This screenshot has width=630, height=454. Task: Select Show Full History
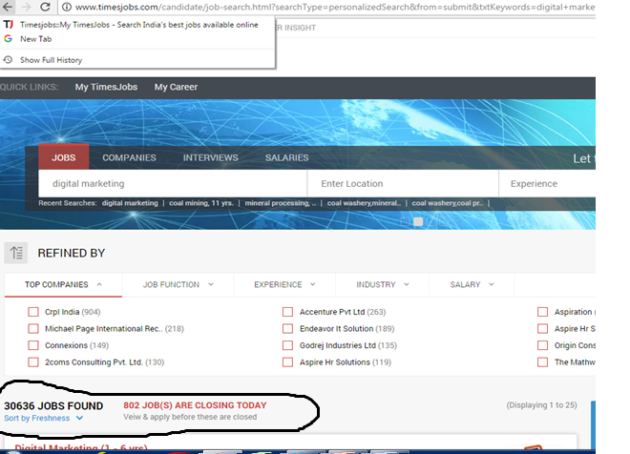click(x=137, y=60)
